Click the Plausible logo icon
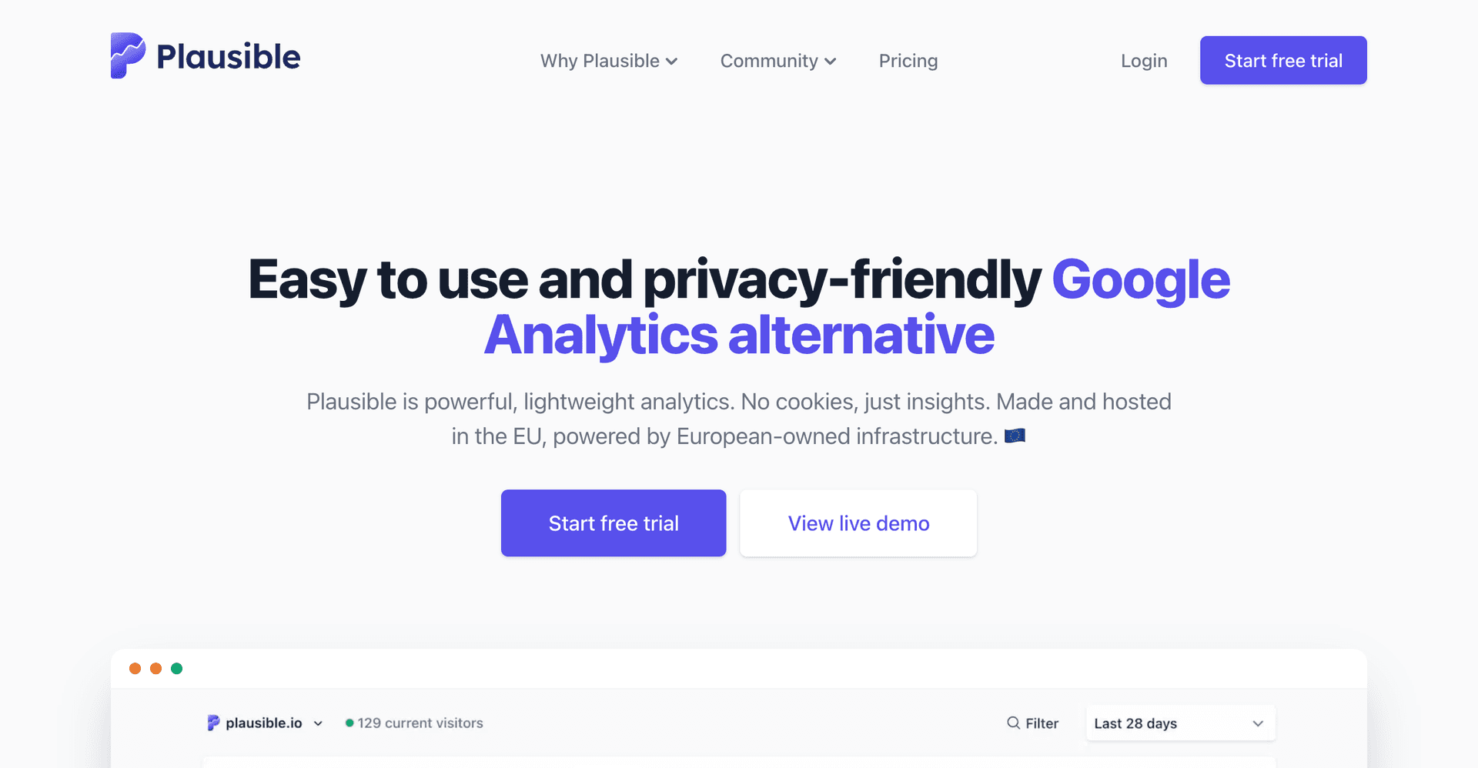Viewport: 1478px width, 768px height. 127,55
